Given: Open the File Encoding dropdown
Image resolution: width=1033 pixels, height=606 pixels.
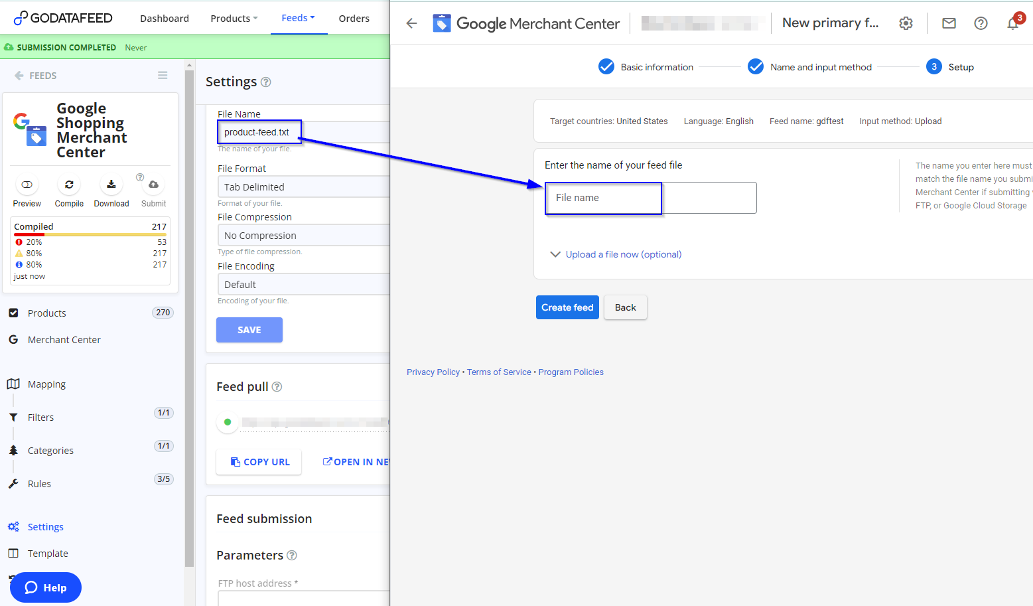Looking at the screenshot, I should pyautogui.click(x=303, y=285).
